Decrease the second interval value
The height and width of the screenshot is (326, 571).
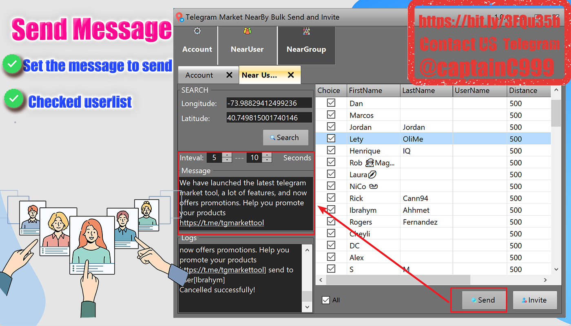pyautogui.click(x=267, y=160)
